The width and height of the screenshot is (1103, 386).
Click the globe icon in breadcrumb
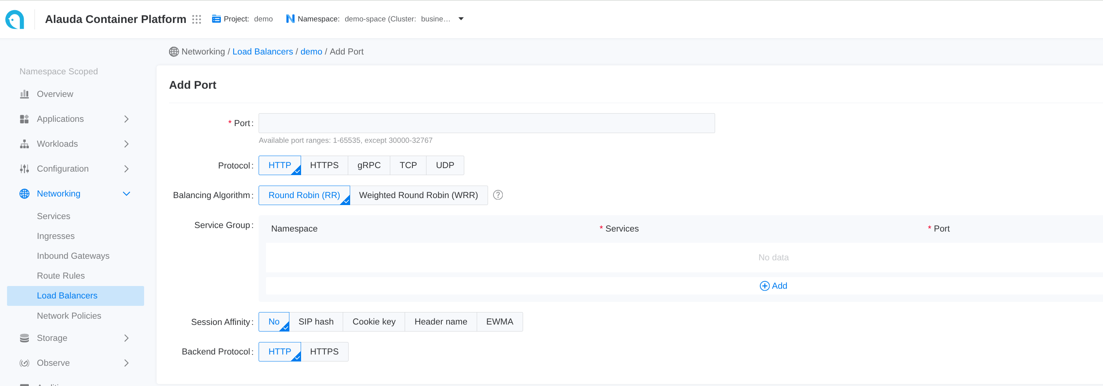click(x=174, y=52)
